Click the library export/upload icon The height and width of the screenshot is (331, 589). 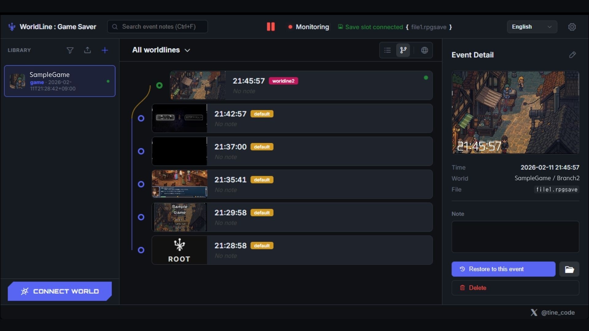click(x=87, y=50)
